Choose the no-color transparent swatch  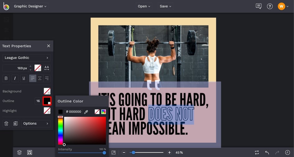(97, 112)
